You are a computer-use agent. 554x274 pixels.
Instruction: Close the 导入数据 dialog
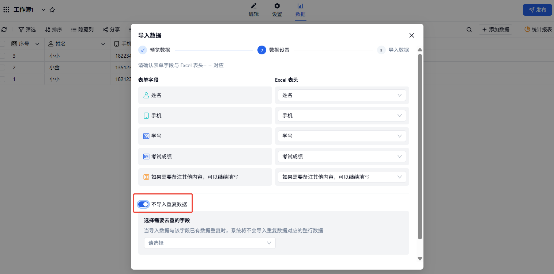411,35
